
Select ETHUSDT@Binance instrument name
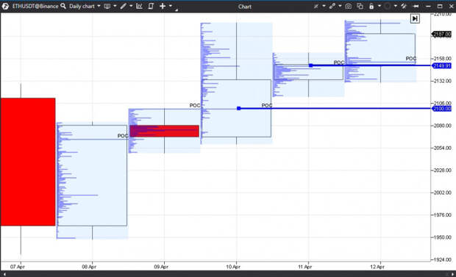click(35, 6)
